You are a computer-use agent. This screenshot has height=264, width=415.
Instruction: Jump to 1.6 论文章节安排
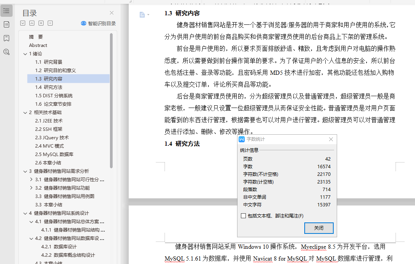(x=53, y=104)
